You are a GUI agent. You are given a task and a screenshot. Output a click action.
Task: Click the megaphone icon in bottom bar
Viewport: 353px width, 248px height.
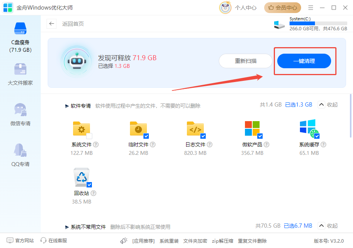tap(123, 241)
